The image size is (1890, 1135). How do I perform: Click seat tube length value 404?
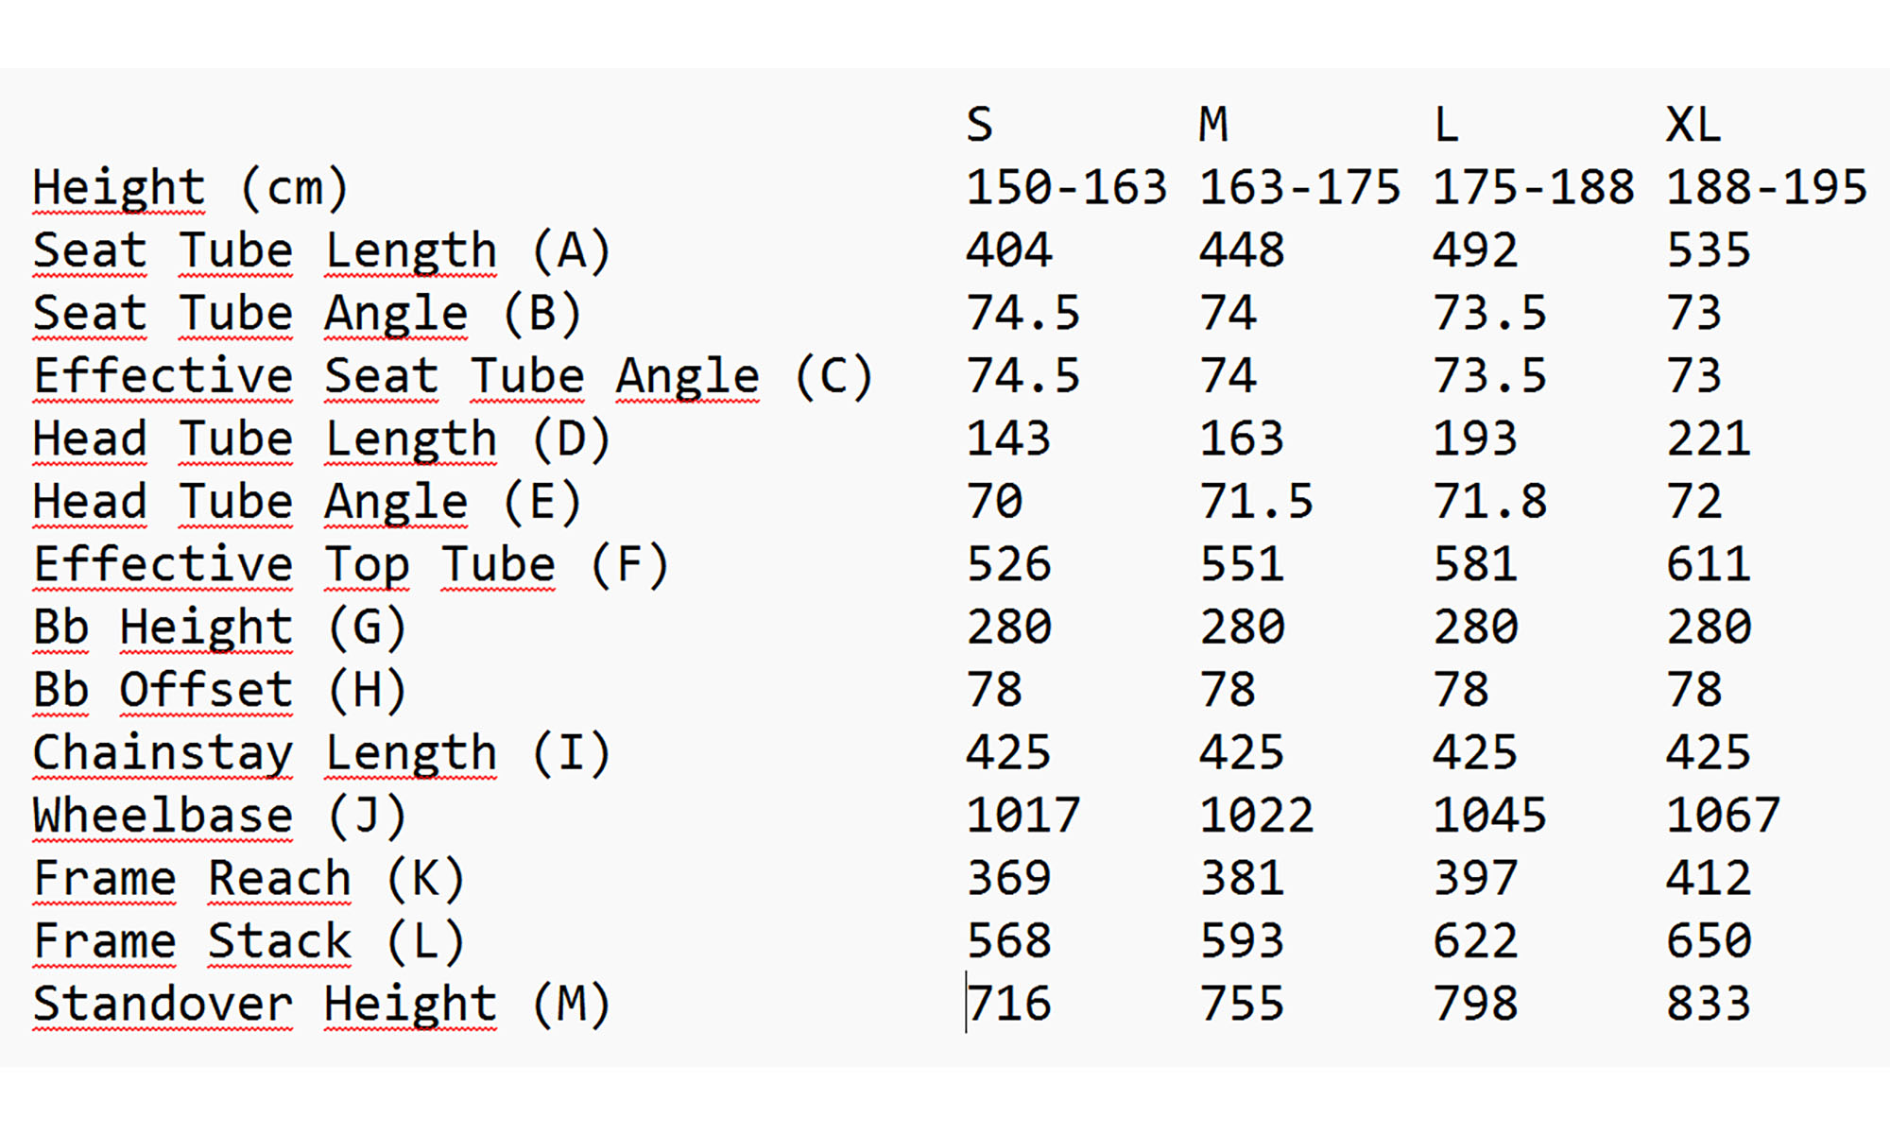click(x=1008, y=250)
